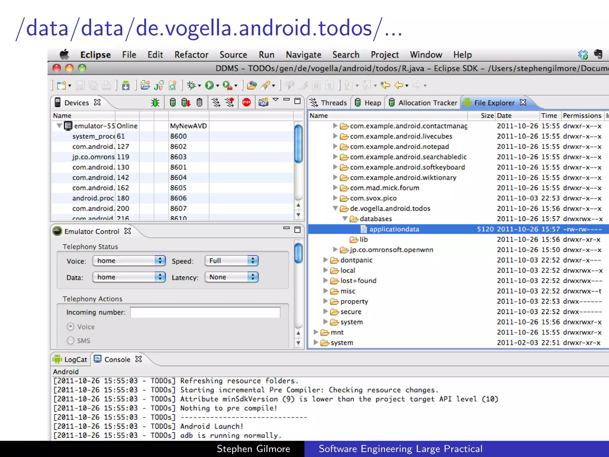The height and width of the screenshot is (457, 609).
Task: Collapse the databases folder
Action: [345, 219]
